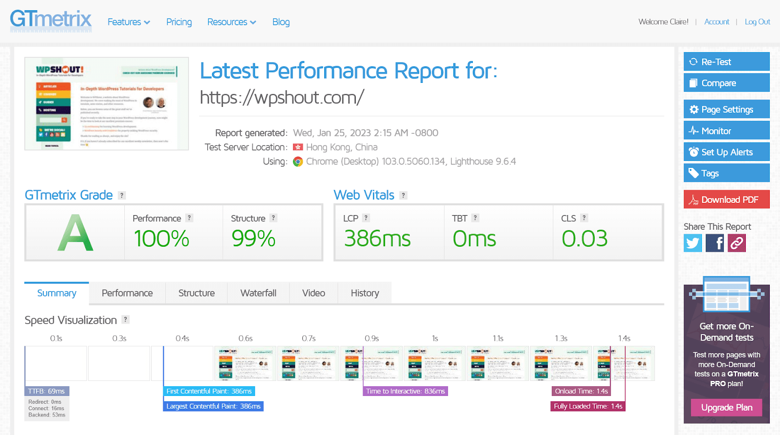The height and width of the screenshot is (435, 780).
Task: Click Fully Loaded Time: 1.4s marker
Action: [588, 406]
